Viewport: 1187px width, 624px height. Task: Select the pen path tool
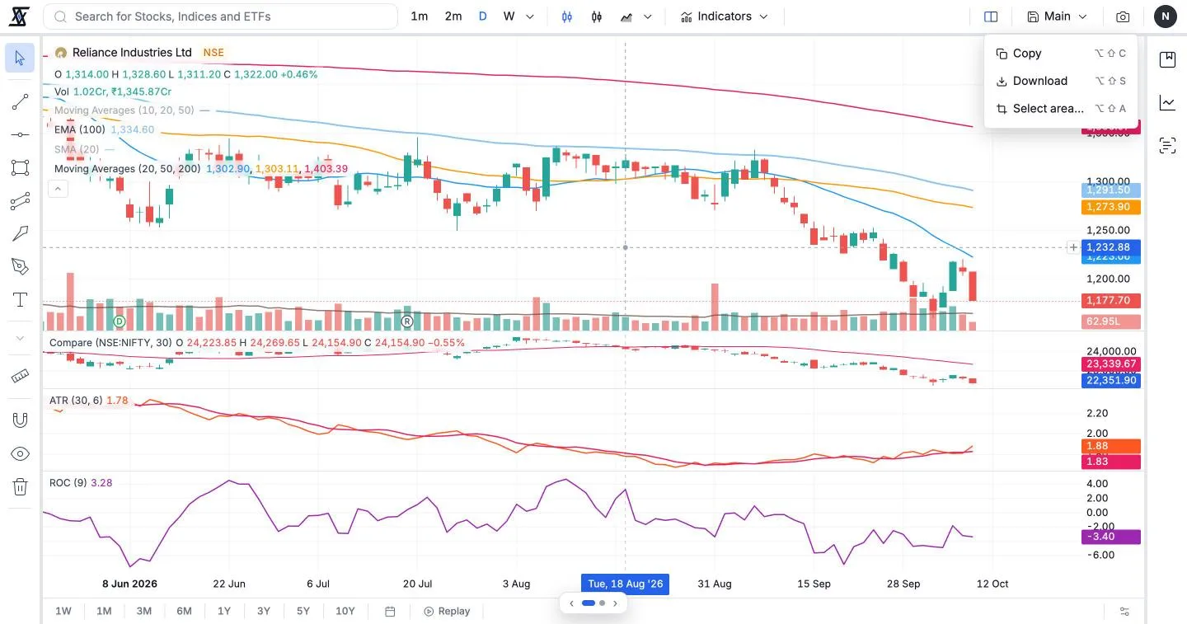coord(20,266)
